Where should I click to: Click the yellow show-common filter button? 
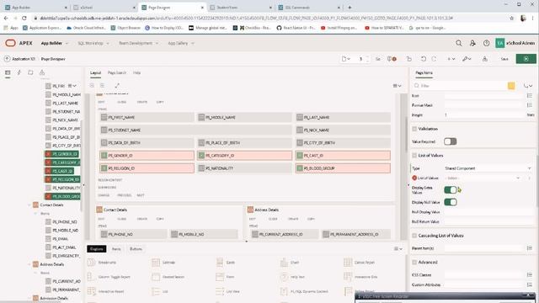pos(511,86)
